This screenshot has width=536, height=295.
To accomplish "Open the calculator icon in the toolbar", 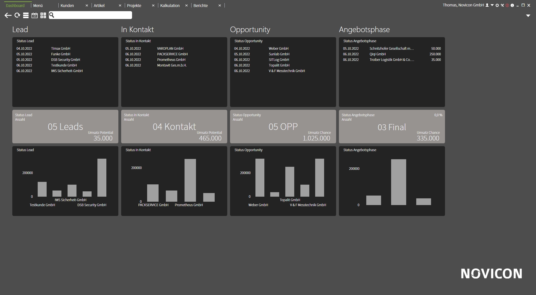I will click(x=43, y=15).
